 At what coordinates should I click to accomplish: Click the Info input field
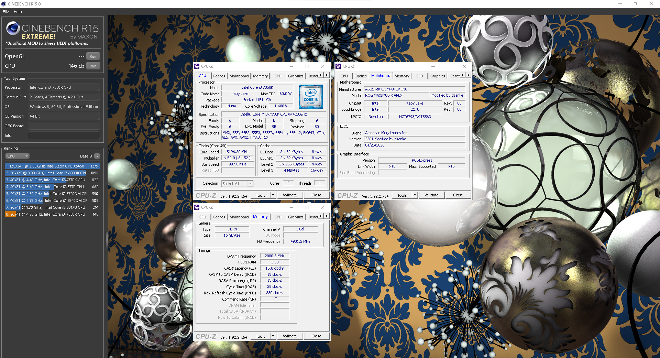pos(64,135)
